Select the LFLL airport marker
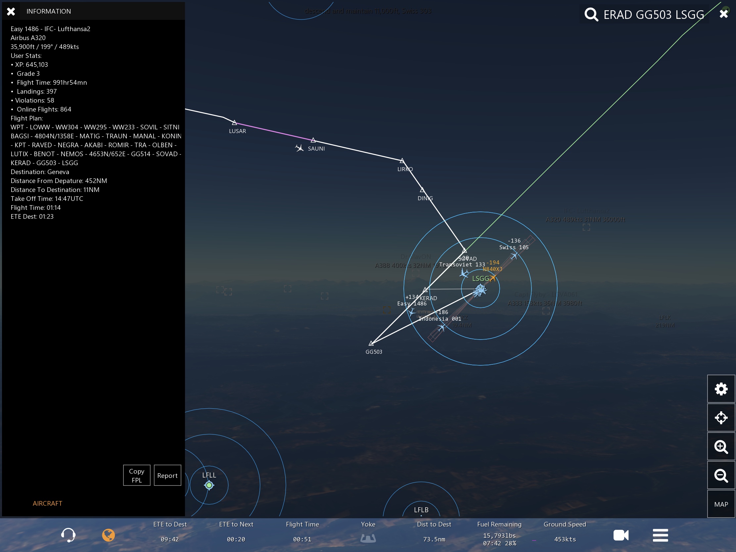Viewport: 736px width, 552px height. tap(209, 485)
